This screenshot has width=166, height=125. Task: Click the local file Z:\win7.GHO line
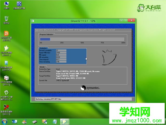point(72,74)
